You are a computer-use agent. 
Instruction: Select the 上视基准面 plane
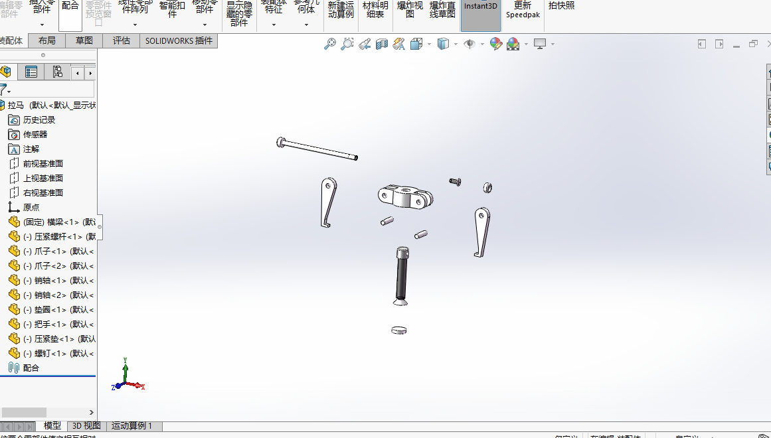point(43,179)
